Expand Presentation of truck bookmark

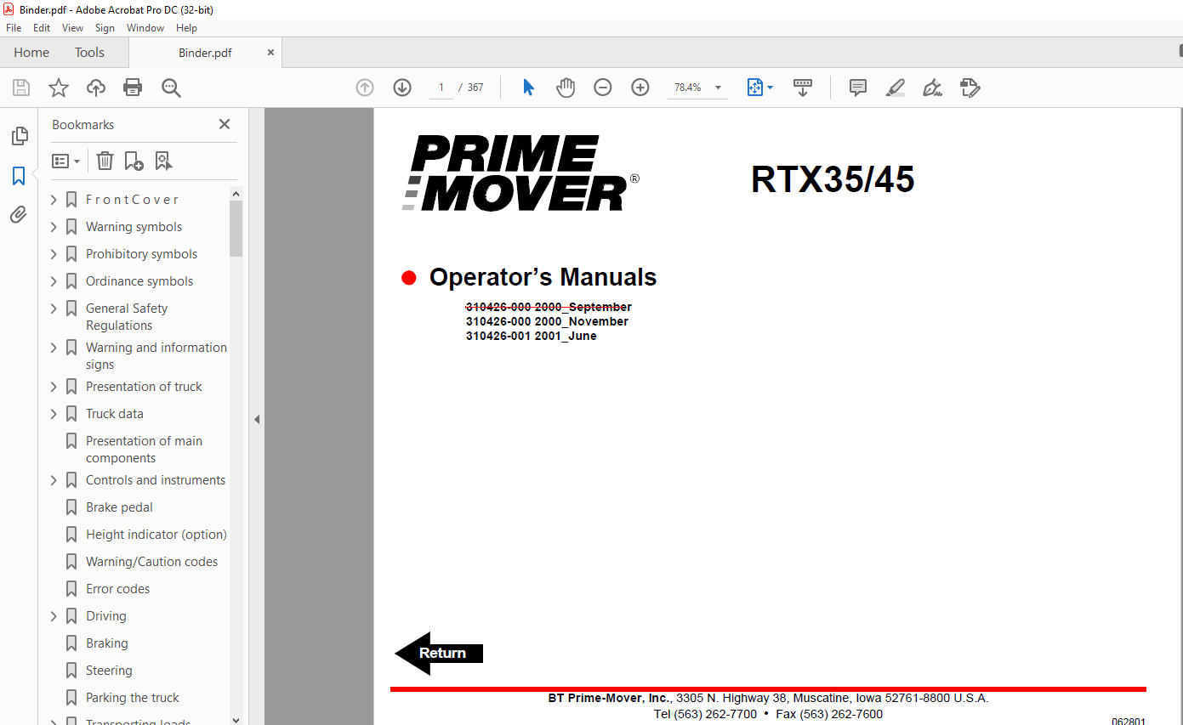point(54,387)
